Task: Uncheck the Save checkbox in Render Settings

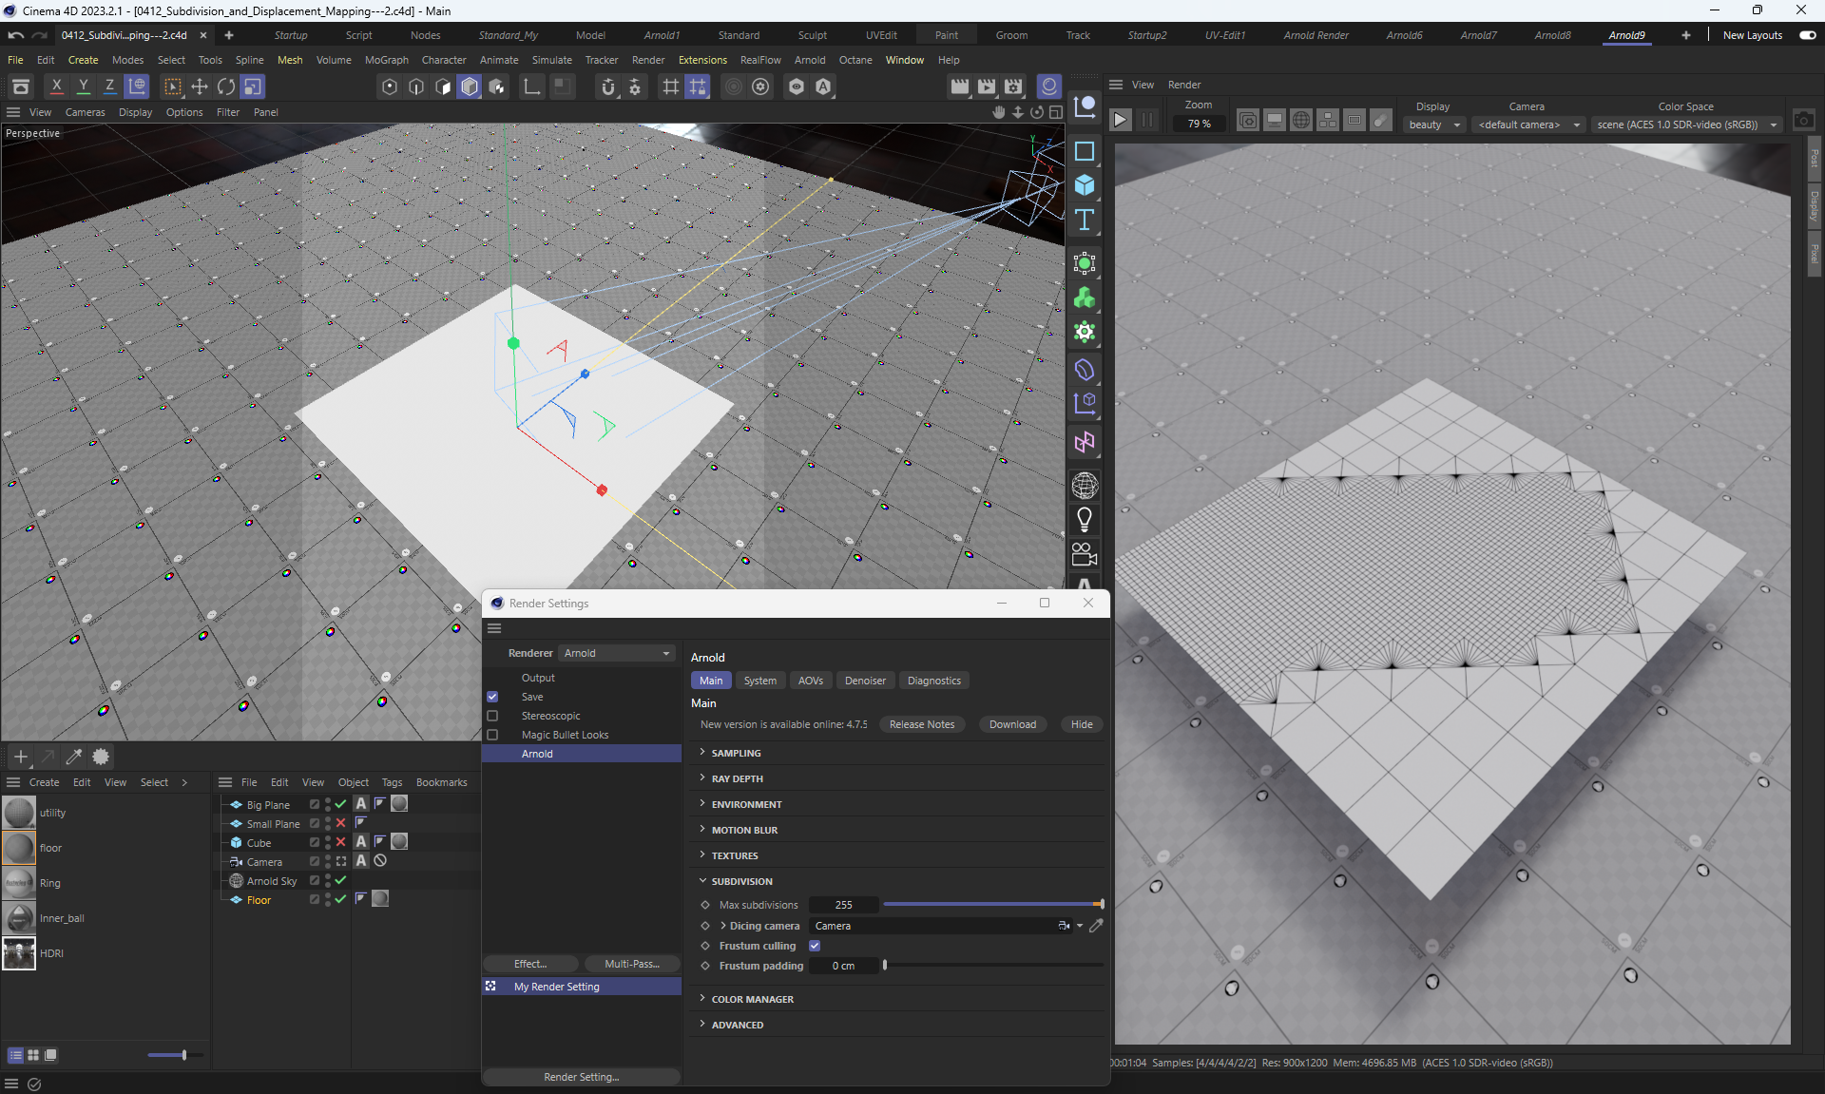Action: [x=492, y=697]
